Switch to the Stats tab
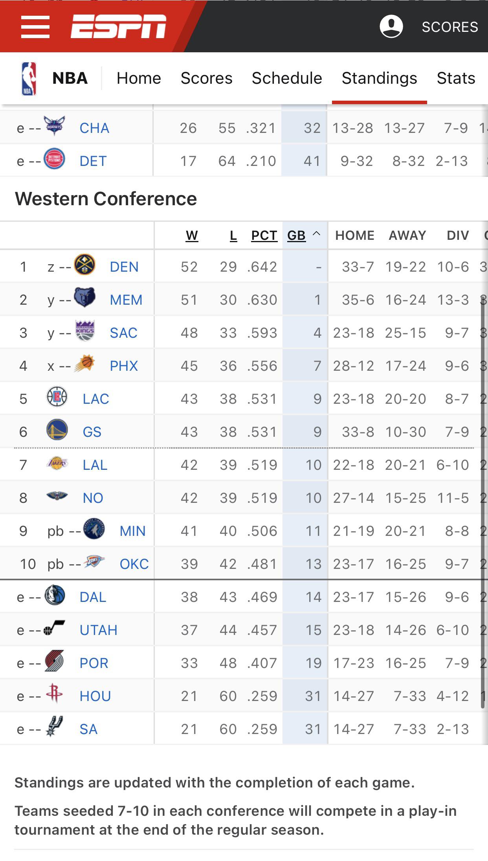 [456, 78]
